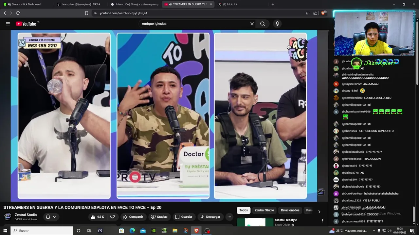Open the Zentral Studio channel avatar
This screenshot has width=419, height=235.
(x=8, y=217)
